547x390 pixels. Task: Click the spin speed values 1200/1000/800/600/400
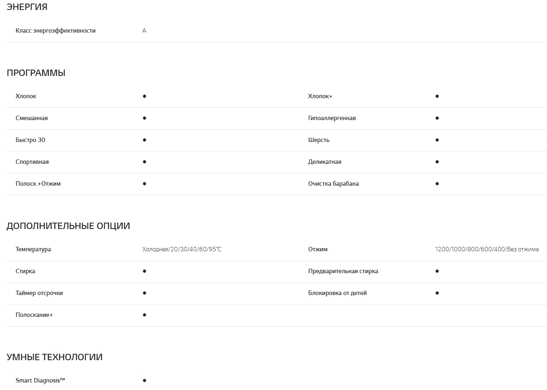tap(487, 249)
